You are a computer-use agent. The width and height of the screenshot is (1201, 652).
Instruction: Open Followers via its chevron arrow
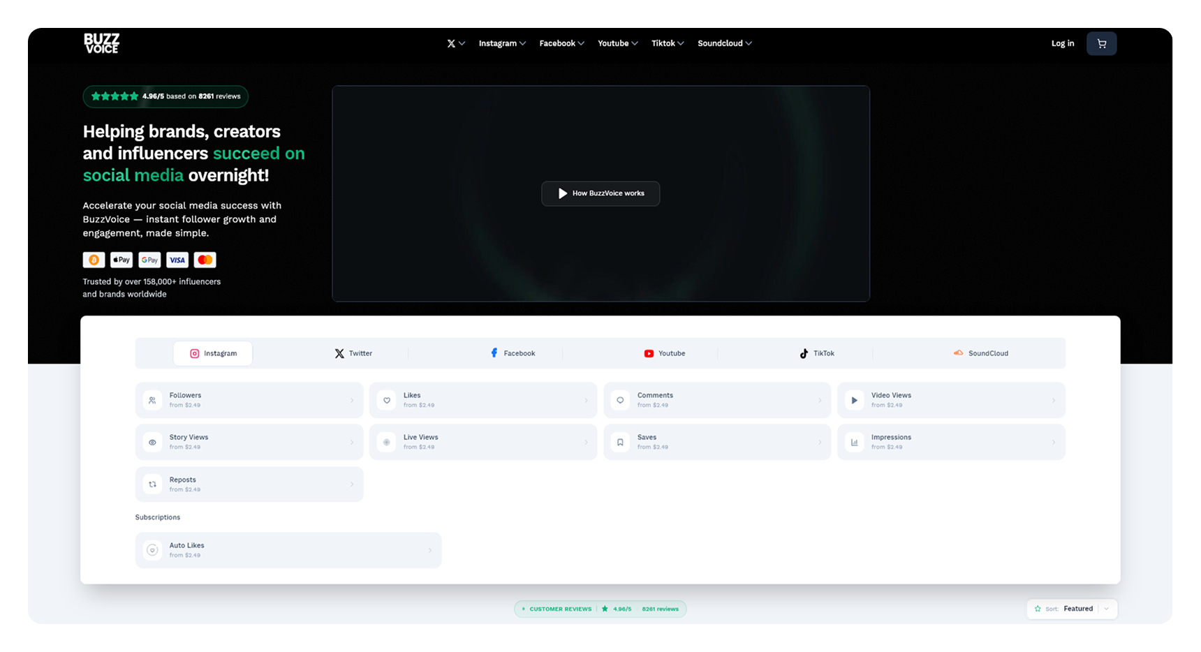click(x=352, y=400)
